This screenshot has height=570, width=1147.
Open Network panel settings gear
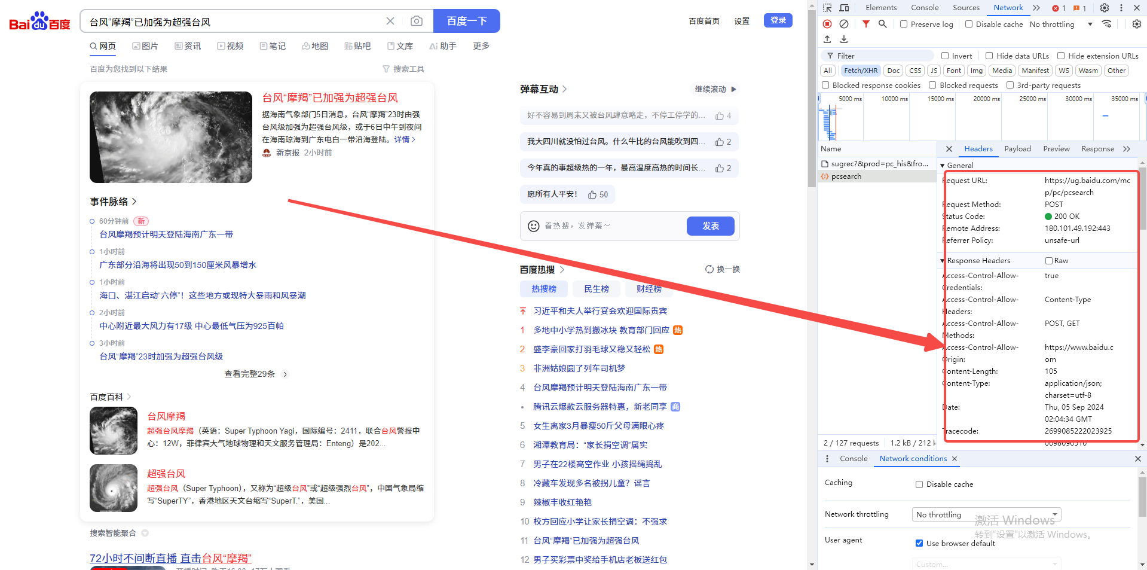click(1137, 24)
